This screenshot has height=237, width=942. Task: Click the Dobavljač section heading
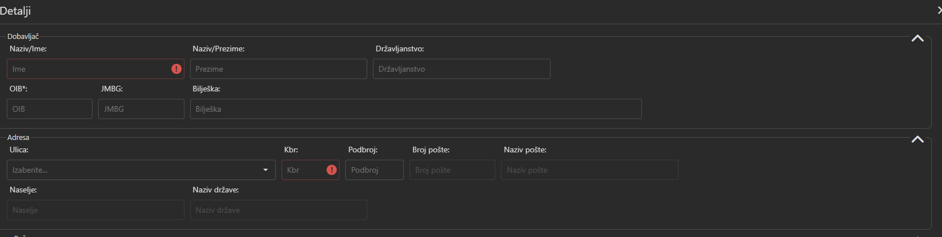point(23,37)
